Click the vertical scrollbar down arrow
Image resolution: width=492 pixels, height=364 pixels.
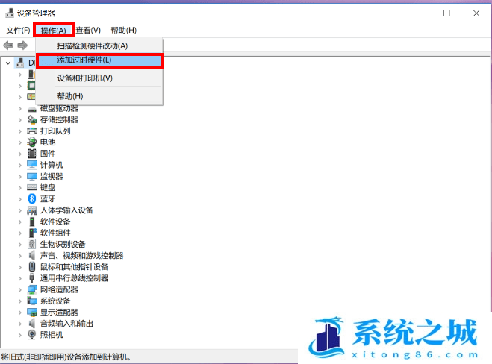485,345
